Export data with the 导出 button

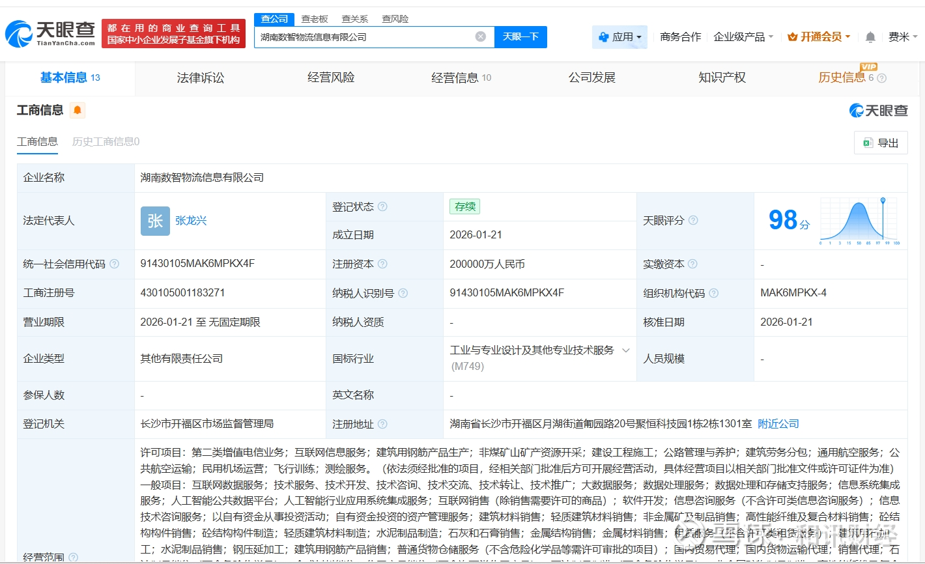coord(881,143)
